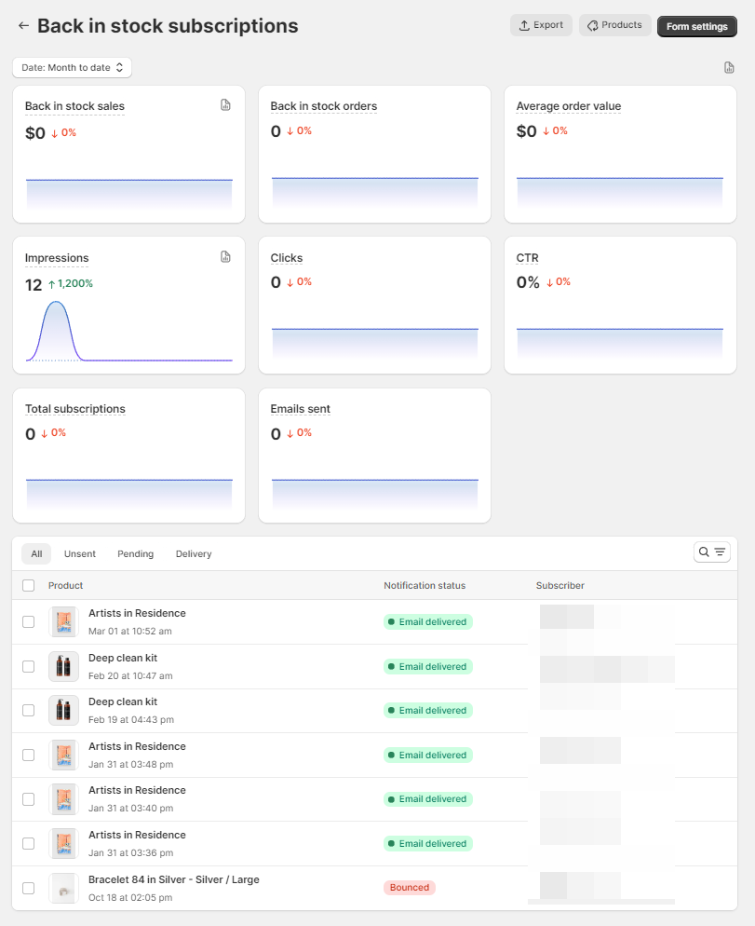Switch to the All tab
The height and width of the screenshot is (926, 755).
click(36, 554)
